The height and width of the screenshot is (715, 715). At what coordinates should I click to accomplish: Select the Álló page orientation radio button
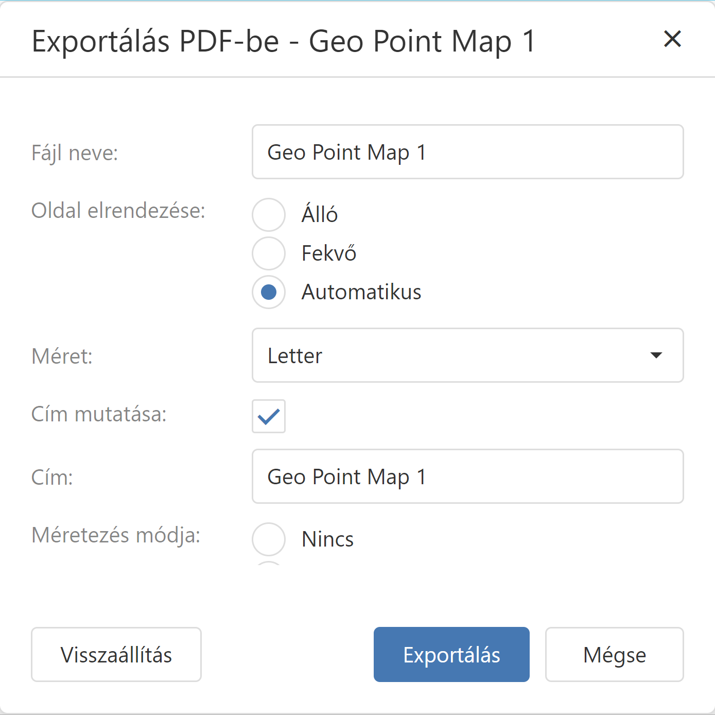tap(269, 215)
